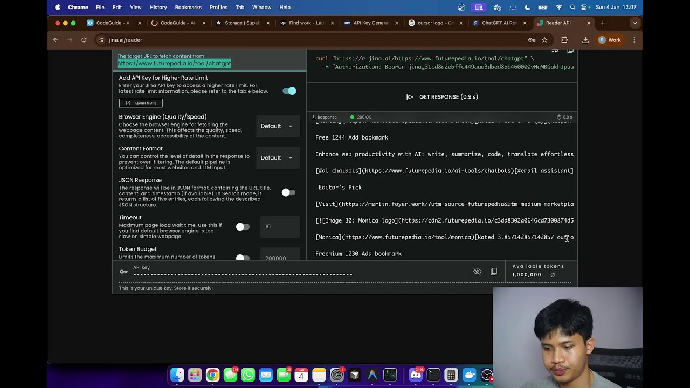Go back with the browser back arrow
The width and height of the screenshot is (690, 388).
(56, 40)
